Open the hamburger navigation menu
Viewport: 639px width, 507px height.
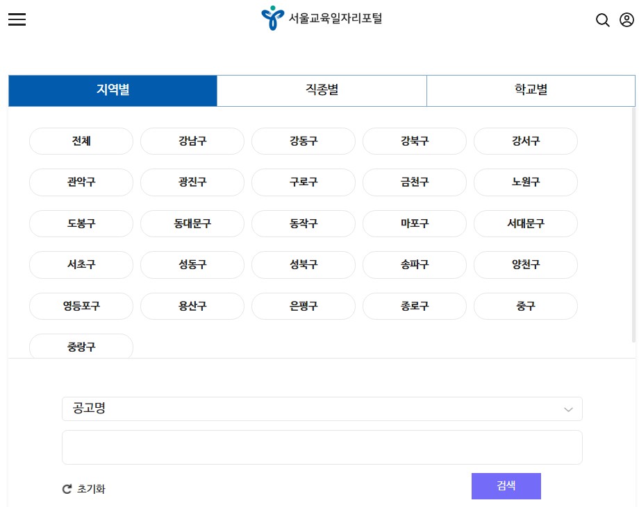[x=17, y=19]
